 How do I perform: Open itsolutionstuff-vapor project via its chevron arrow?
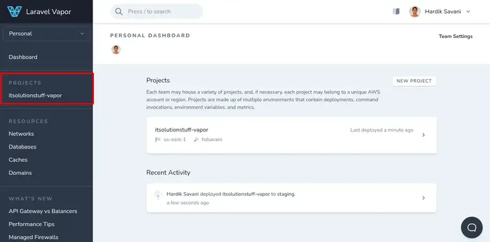click(423, 135)
